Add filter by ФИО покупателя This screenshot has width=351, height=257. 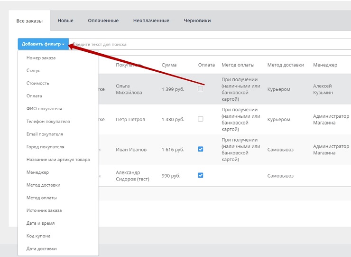point(44,109)
